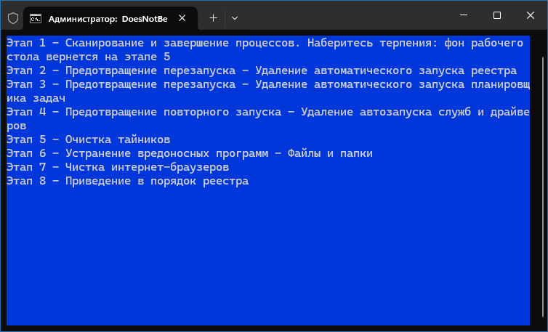Click the command prompt tab icon
This screenshot has height=332, width=548.
(36, 17)
